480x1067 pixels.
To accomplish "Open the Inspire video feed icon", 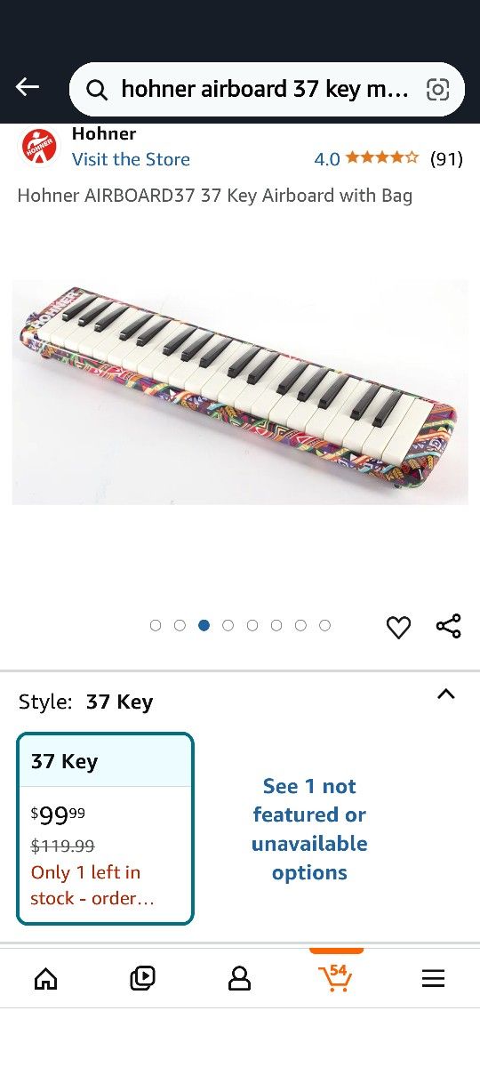I will pyautogui.click(x=142, y=979).
